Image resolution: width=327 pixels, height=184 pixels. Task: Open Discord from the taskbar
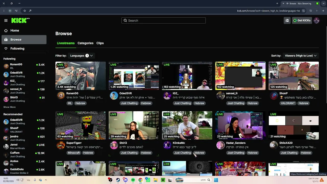125,180
